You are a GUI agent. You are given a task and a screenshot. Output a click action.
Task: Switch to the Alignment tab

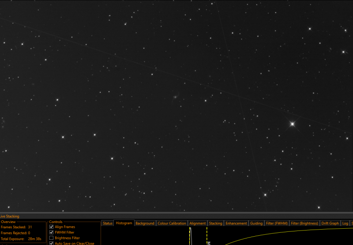(197, 223)
